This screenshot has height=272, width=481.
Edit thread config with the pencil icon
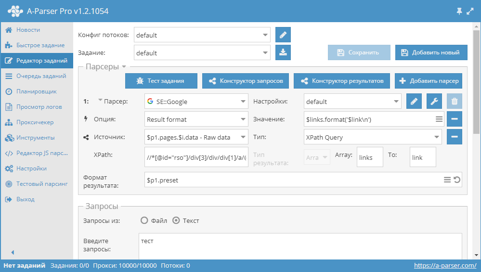tap(283, 35)
